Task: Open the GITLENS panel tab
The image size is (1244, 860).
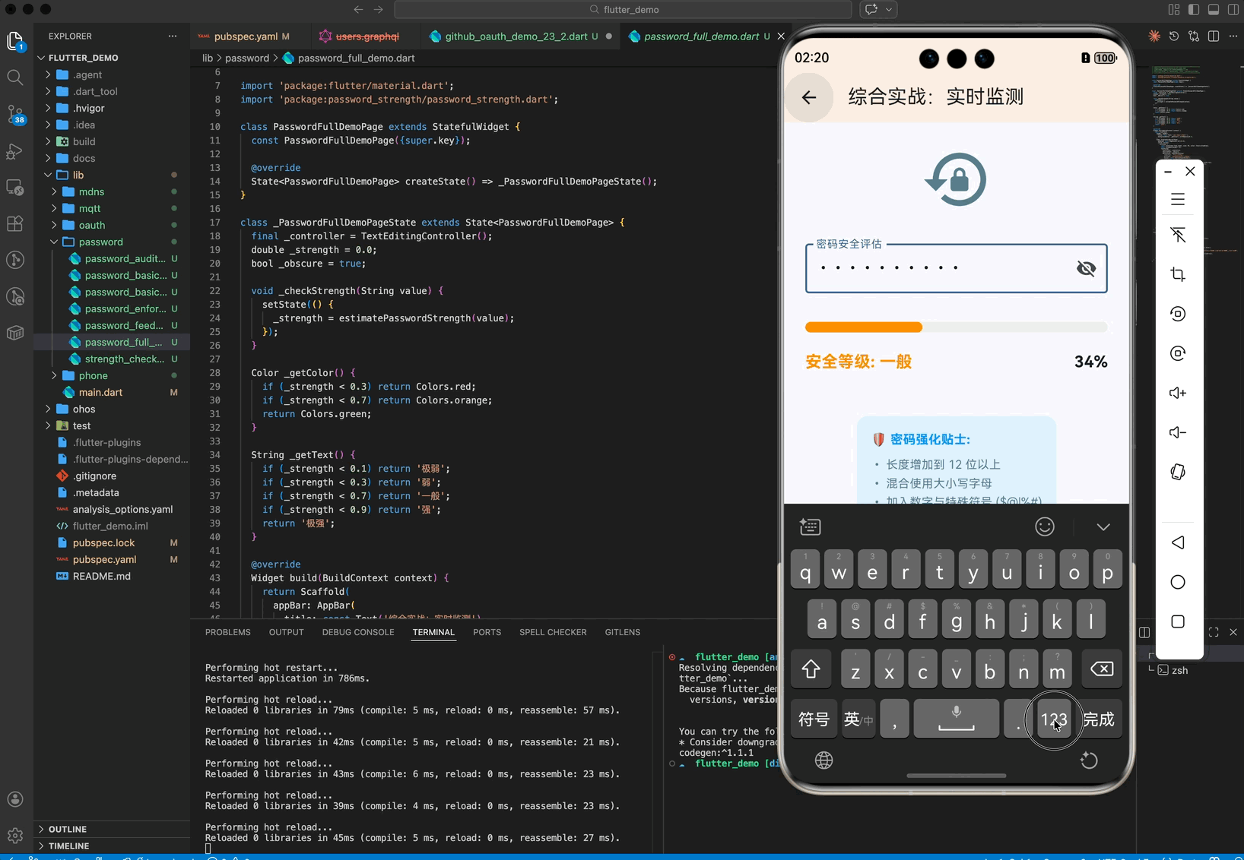Action: 623,632
